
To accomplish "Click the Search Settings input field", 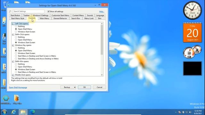I will pyautogui.click(x=29, y=11).
